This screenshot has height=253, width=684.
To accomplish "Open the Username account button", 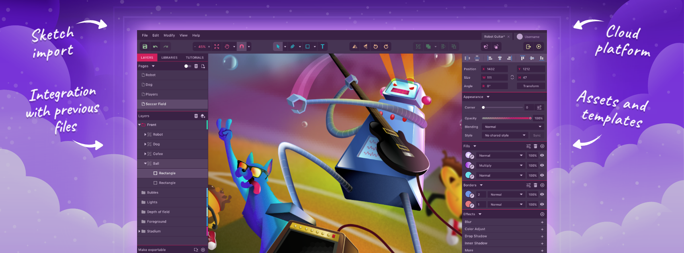I will pyautogui.click(x=529, y=37).
